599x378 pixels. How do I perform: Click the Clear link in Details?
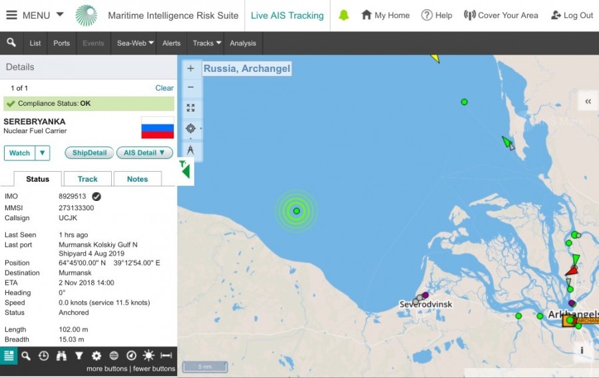point(164,88)
